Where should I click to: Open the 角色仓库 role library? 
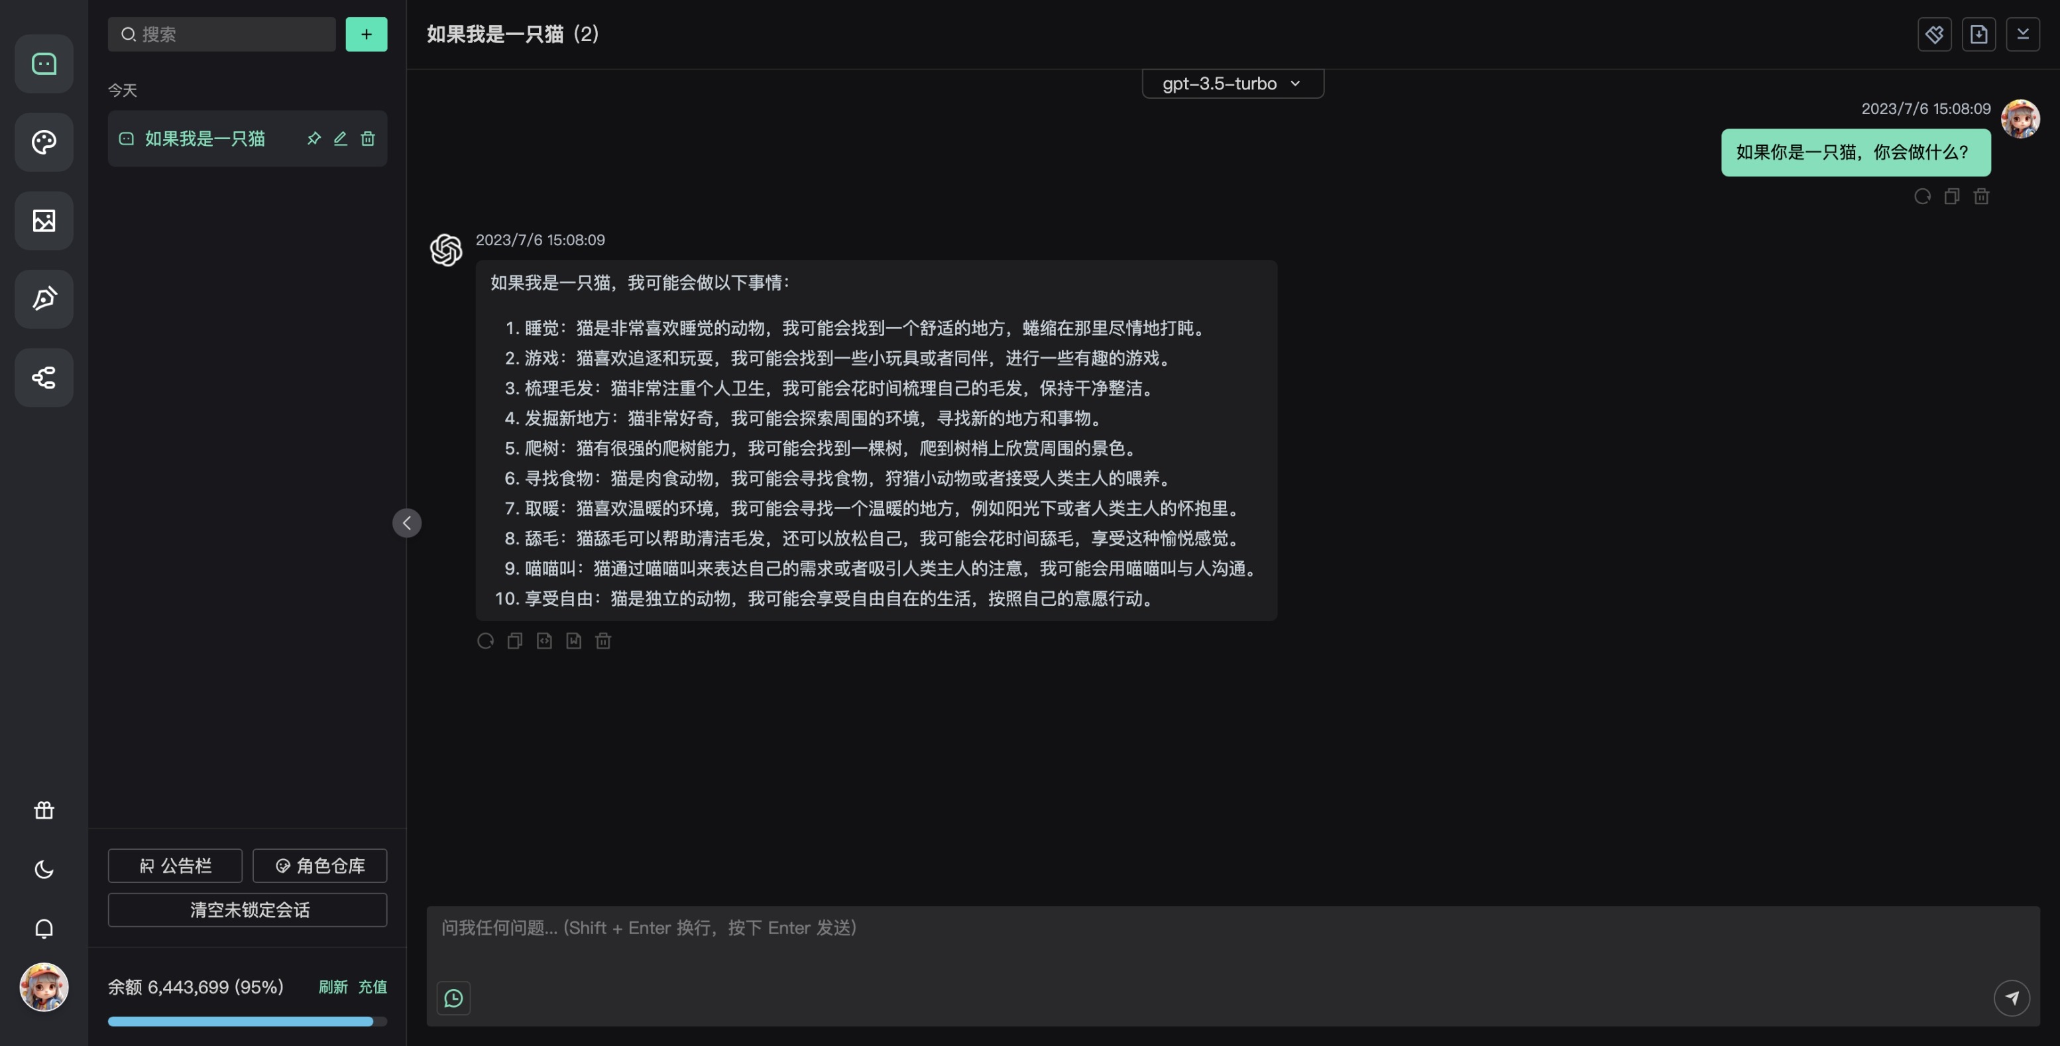320,865
